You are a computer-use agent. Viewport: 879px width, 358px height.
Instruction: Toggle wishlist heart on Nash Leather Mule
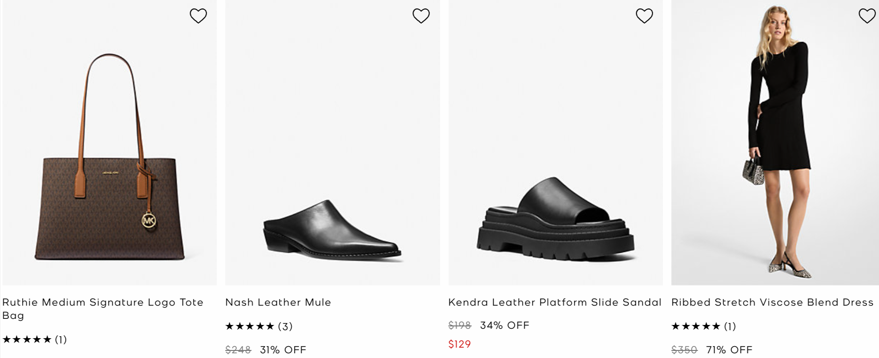coord(421,16)
